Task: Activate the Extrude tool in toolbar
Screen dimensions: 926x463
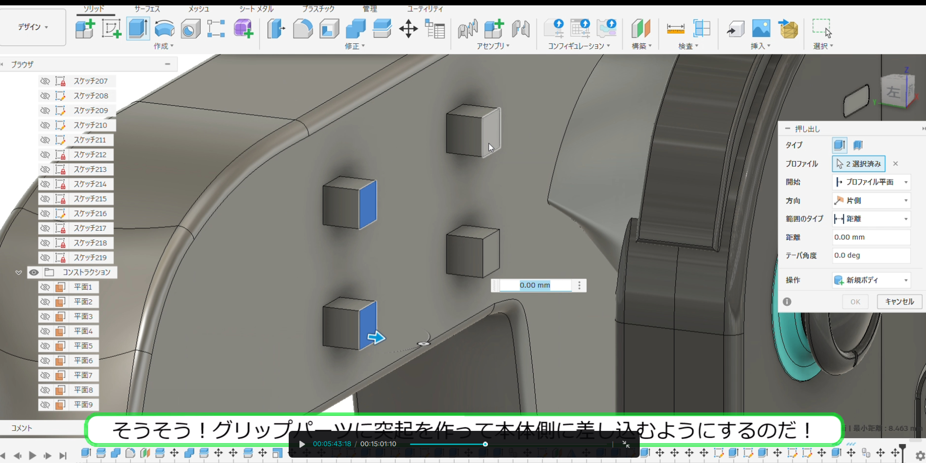Action: coord(138,29)
